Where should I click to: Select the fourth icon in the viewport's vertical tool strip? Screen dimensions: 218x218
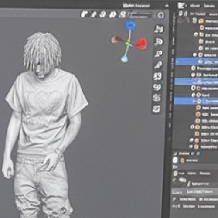[x=158, y=65]
